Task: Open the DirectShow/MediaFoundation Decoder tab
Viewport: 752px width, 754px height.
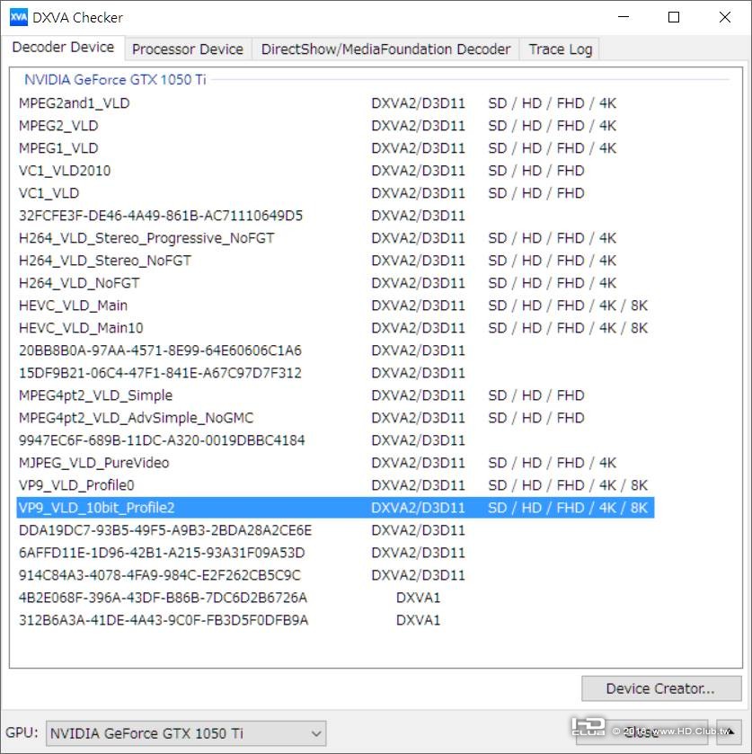Action: click(385, 49)
